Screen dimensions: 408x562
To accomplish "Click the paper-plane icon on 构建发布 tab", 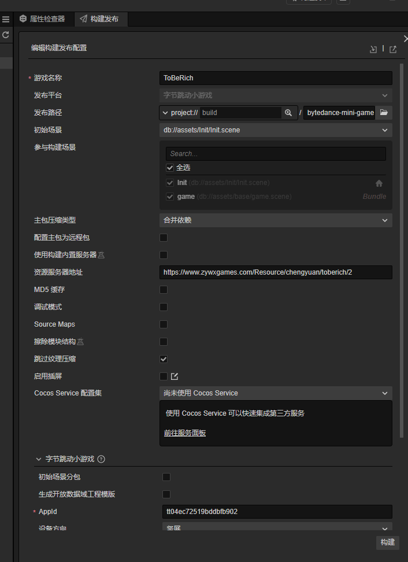I will pyautogui.click(x=83, y=19).
